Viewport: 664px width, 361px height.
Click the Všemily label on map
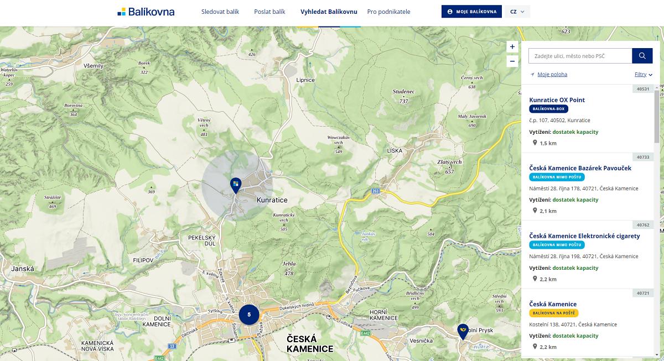(x=94, y=66)
